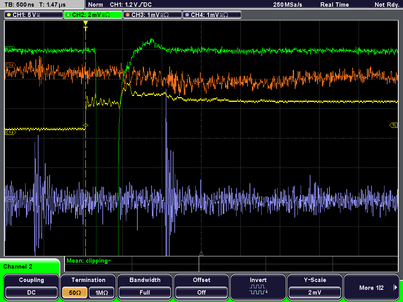Click the Norm trigger mode label
This screenshot has width=403, height=302.
[x=95, y=5]
